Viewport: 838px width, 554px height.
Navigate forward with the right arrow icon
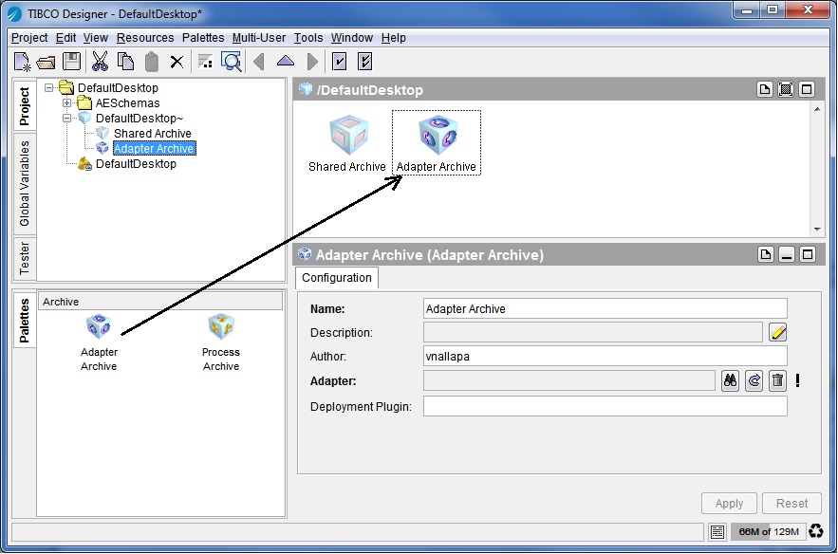[312, 62]
